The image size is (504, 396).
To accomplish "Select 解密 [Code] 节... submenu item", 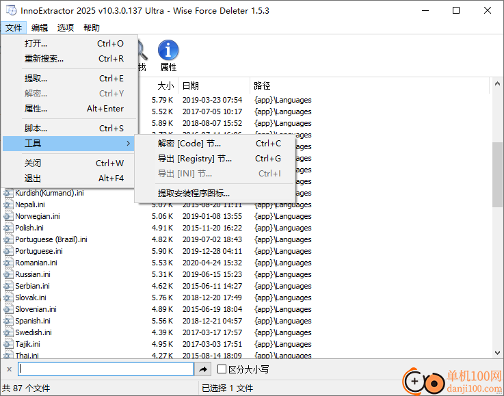I will pyautogui.click(x=215, y=144).
